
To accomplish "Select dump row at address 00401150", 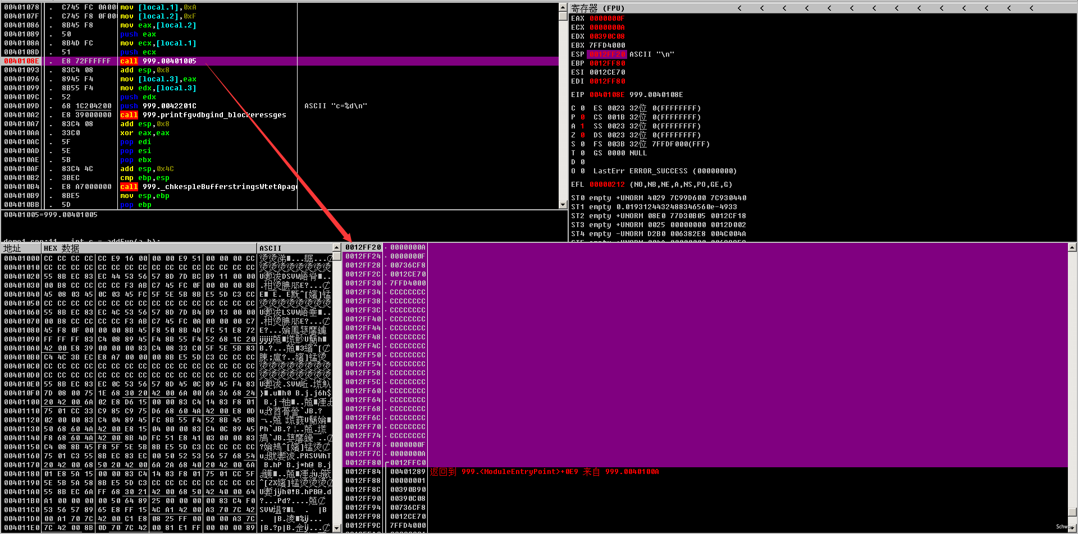I will [167, 447].
